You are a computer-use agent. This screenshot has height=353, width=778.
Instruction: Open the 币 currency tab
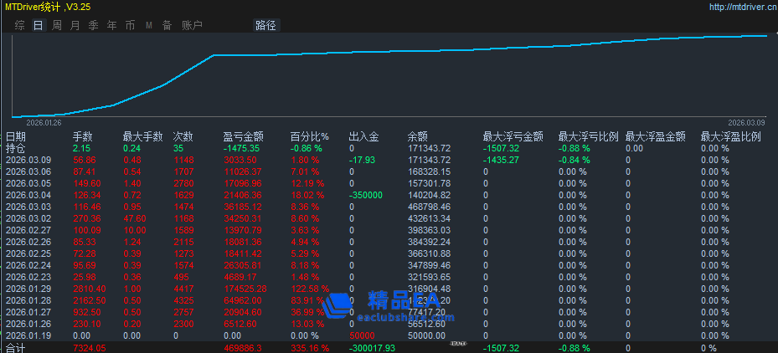[x=130, y=26]
